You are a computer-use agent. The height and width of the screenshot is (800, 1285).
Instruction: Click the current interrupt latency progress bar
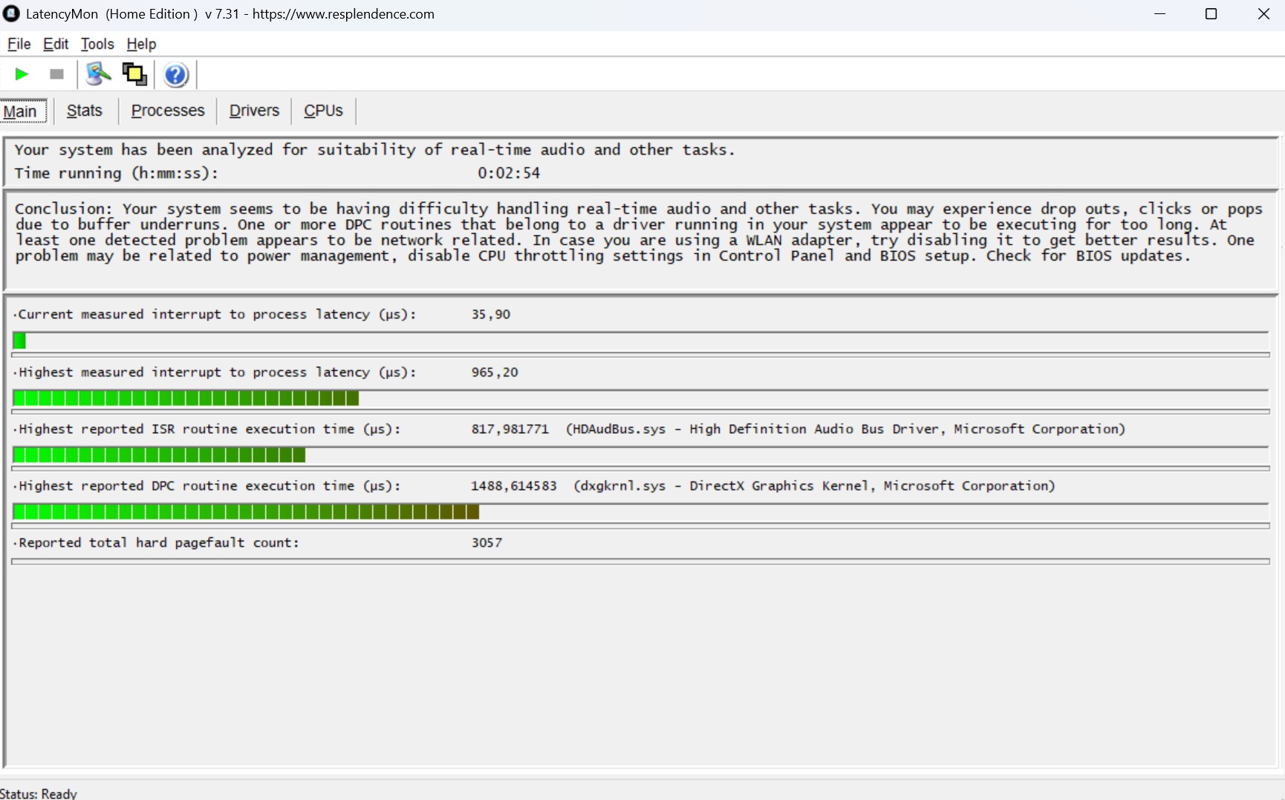[641, 341]
